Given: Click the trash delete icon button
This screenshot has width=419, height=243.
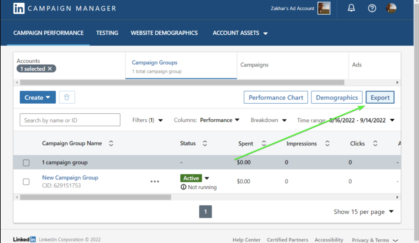Looking at the screenshot, I should pos(67,97).
